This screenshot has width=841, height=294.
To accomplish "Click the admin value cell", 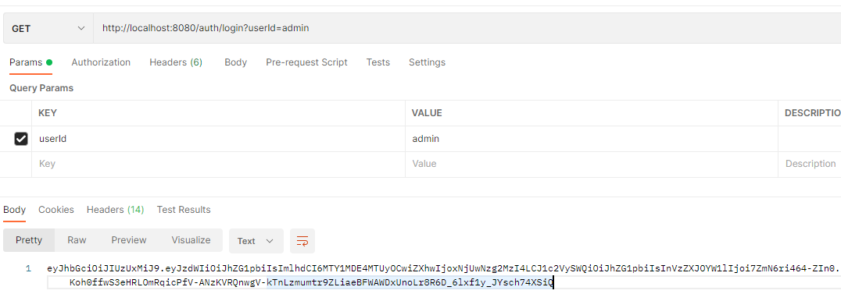I will click(x=592, y=139).
